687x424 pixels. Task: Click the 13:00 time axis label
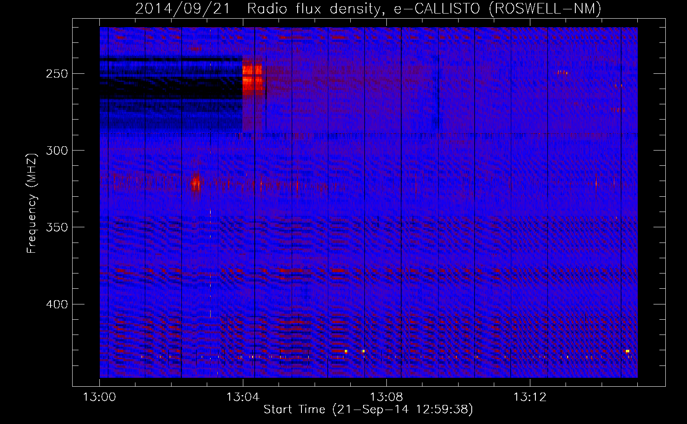tap(99, 397)
